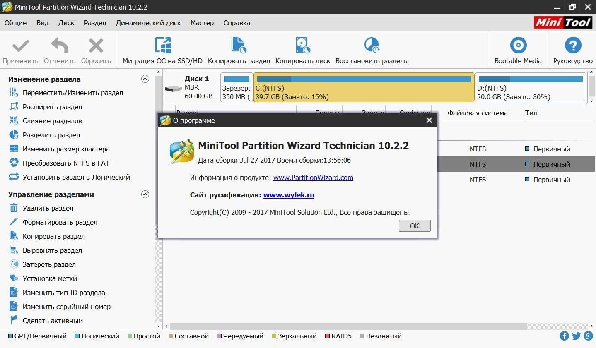Viewport: 596px width, 348px height.
Task: Select the D:(NTFS) 20.0 GB partition block
Action: [531, 87]
